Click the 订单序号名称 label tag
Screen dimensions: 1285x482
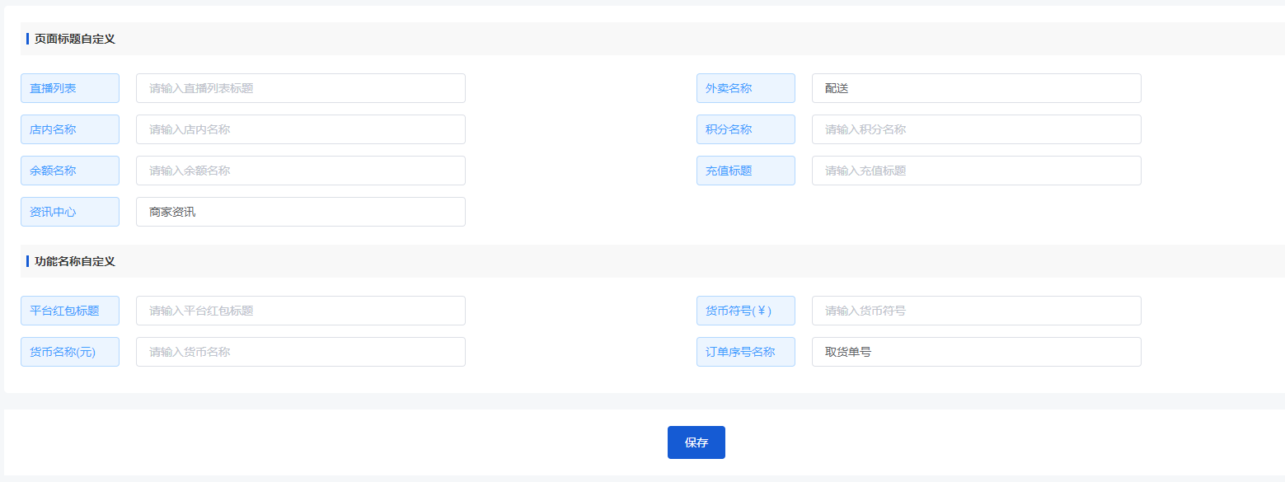746,352
